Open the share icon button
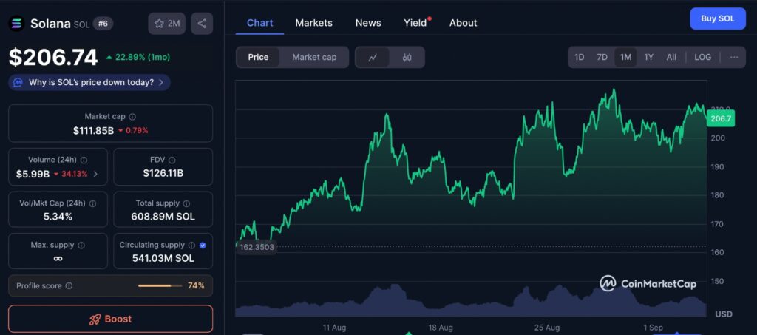Screen dimensions: 757x335 click(202, 23)
